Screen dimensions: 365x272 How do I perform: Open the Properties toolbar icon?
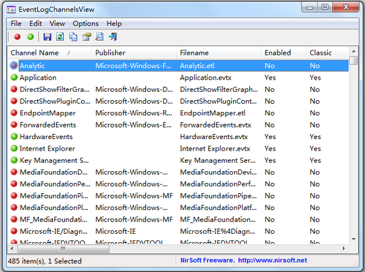pos(86,36)
